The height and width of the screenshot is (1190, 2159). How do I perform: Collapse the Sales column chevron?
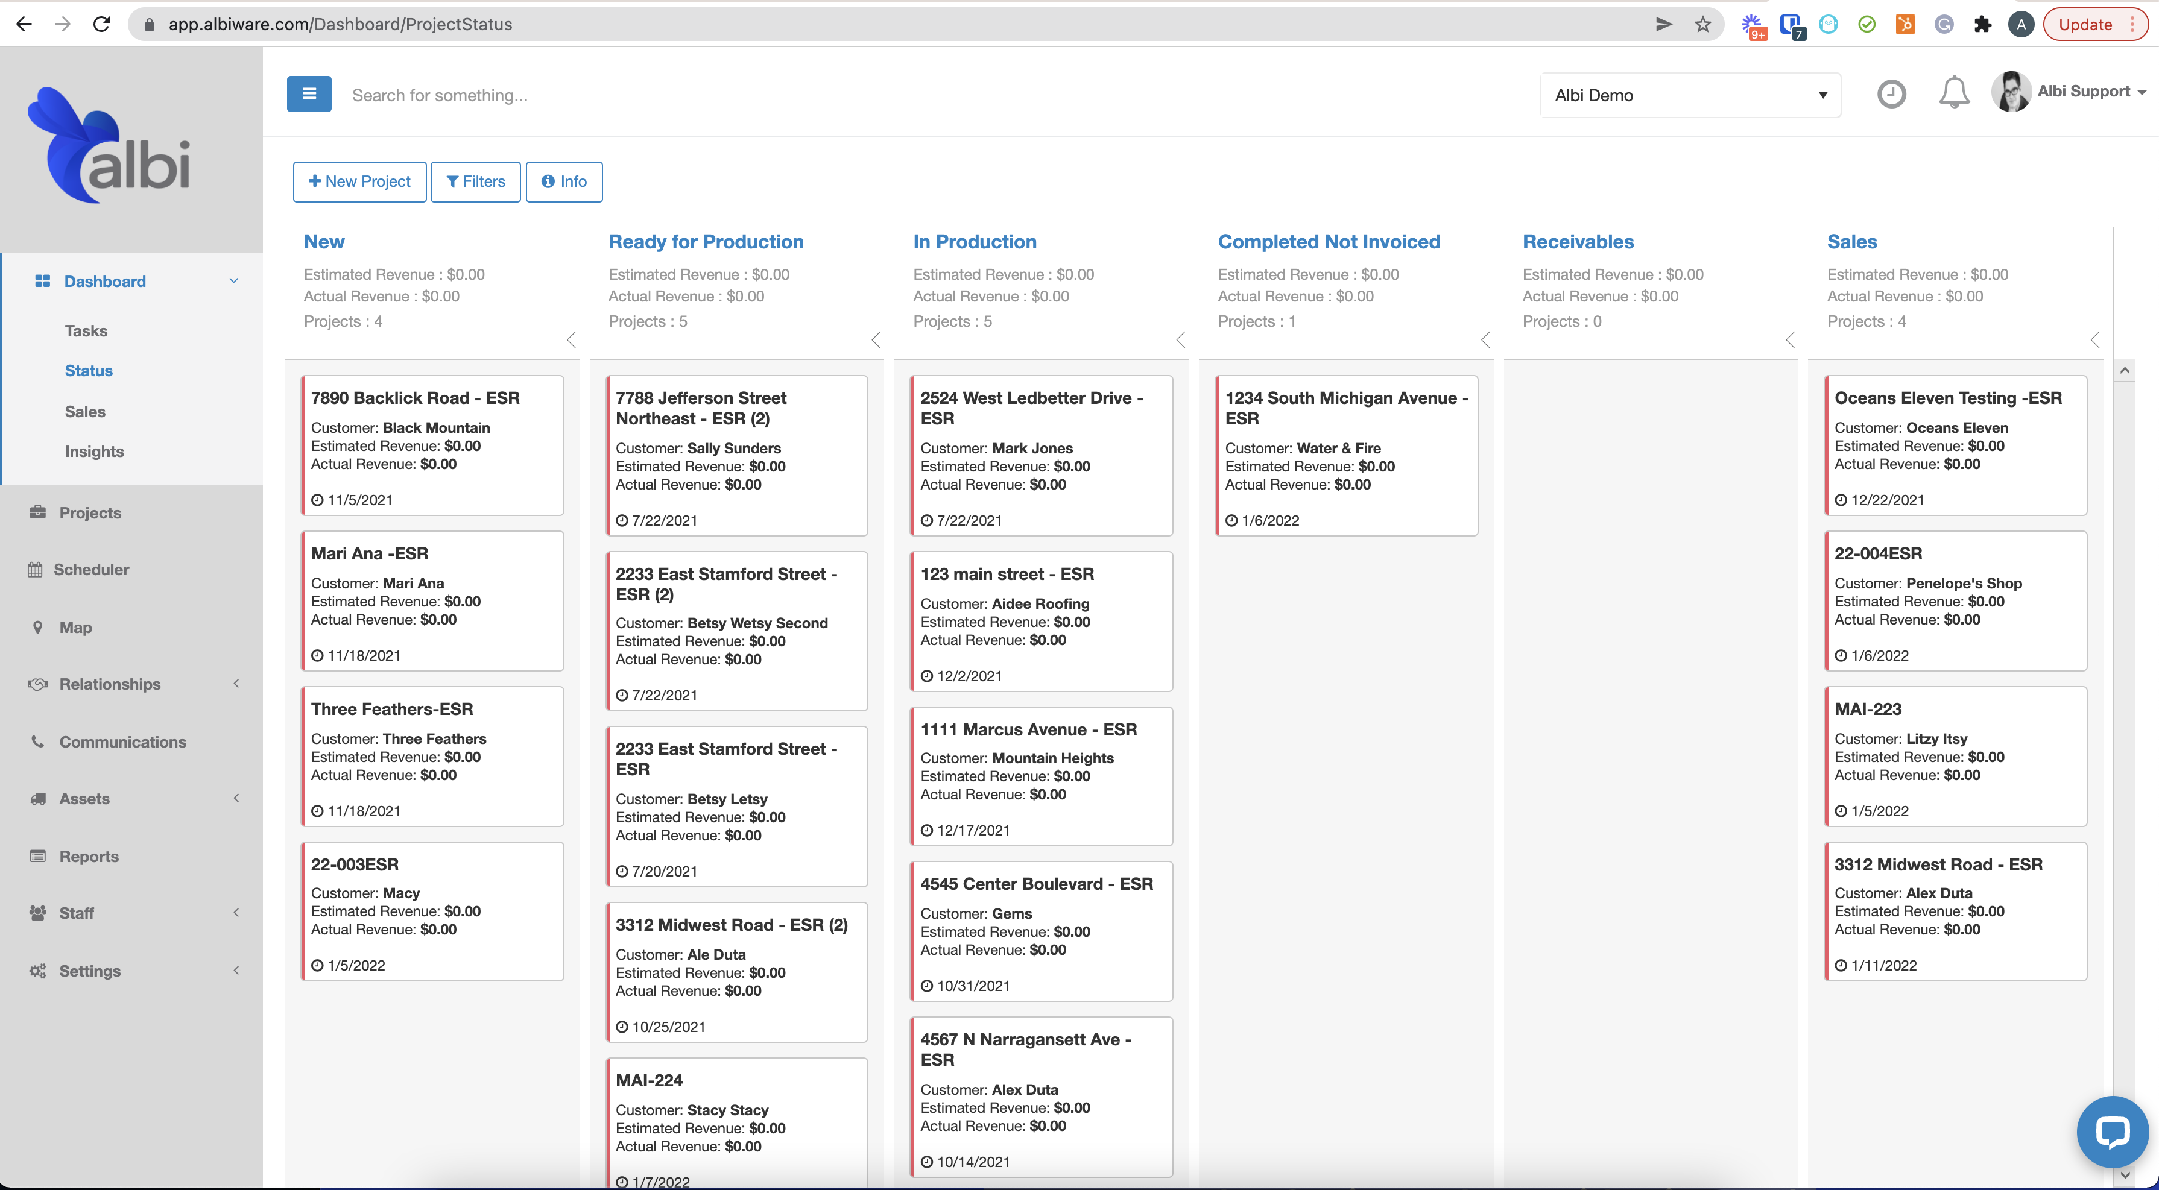coord(2094,339)
